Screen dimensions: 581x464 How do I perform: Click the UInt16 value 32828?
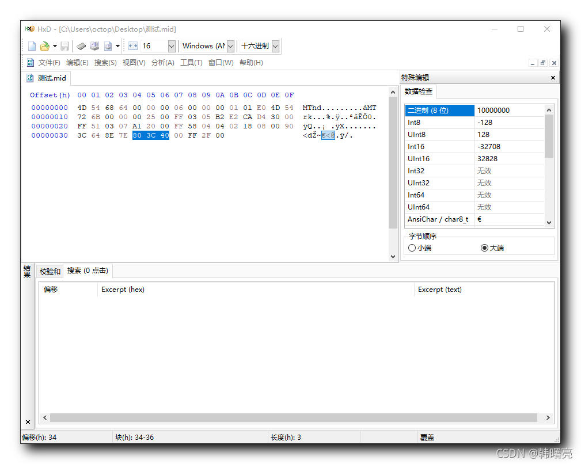tap(487, 158)
